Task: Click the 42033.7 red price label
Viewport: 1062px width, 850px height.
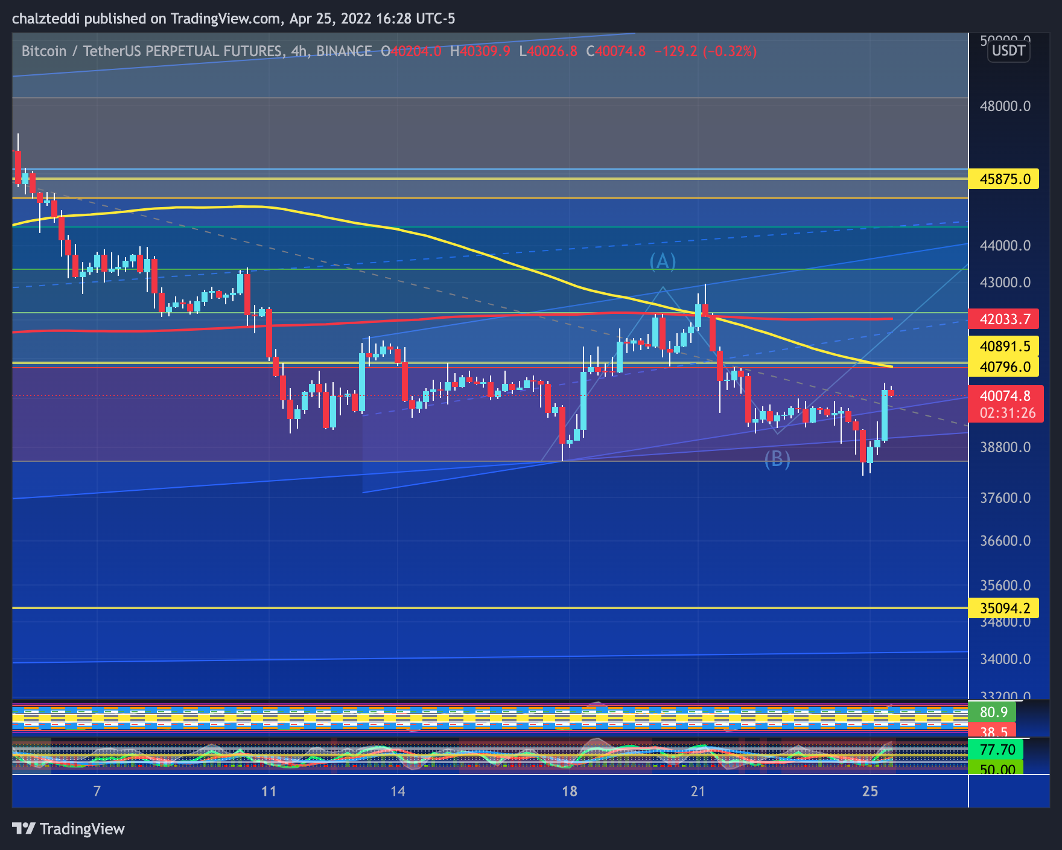Action: click(x=1003, y=319)
